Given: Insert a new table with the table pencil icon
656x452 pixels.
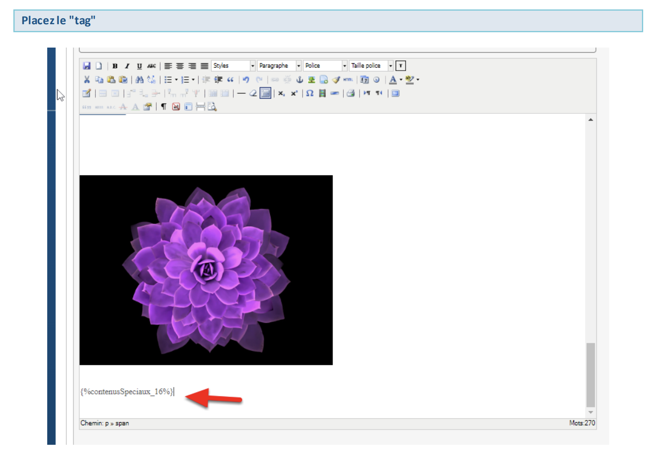Looking at the screenshot, I should coord(87,93).
